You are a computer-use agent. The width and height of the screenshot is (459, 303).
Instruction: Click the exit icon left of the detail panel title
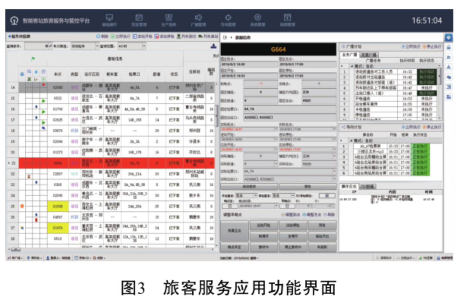[225, 38]
